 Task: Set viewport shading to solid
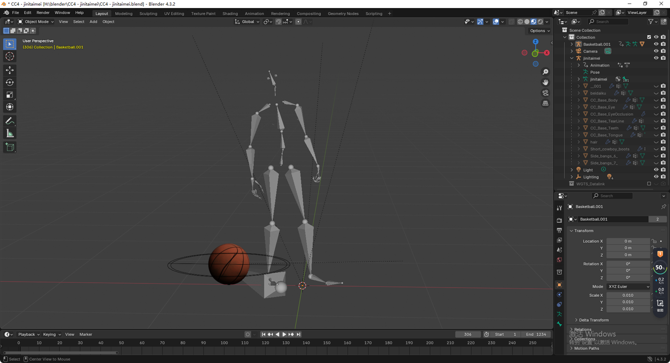[x=527, y=21]
